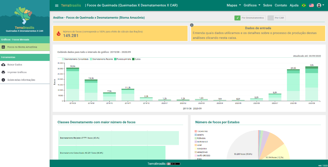Click the MATO GROSSO legend entry
This screenshot has height=167, width=328.
(202, 155)
